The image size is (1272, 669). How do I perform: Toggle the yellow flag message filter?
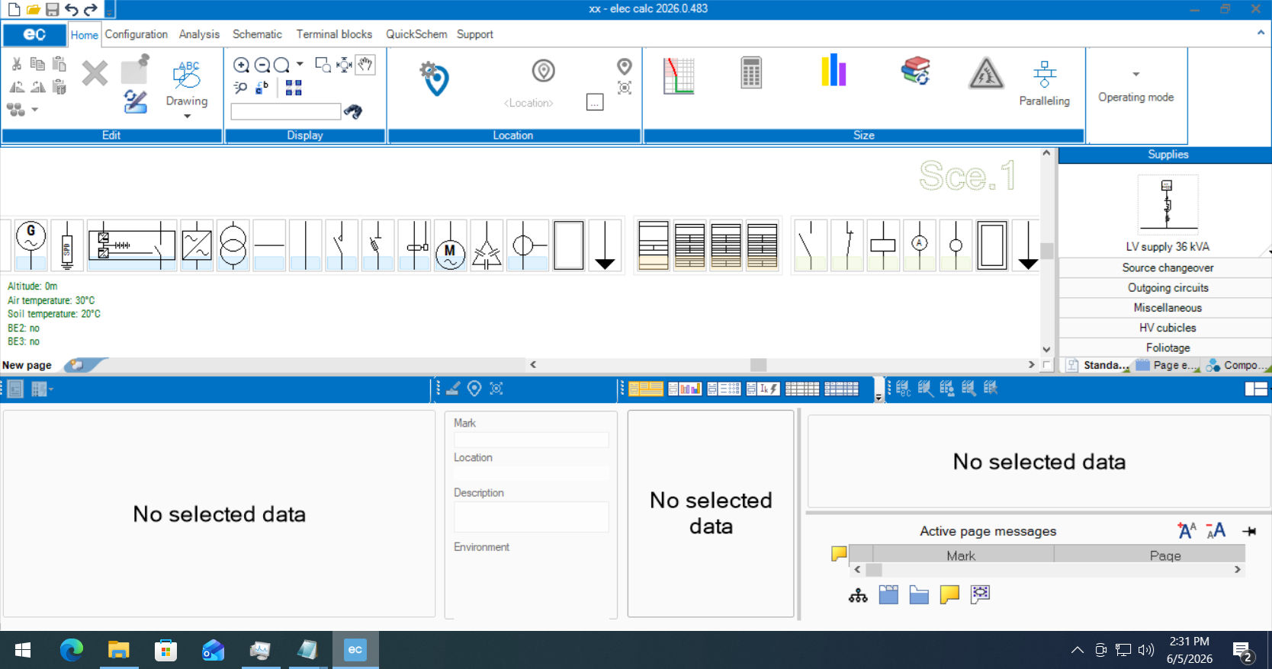(839, 553)
